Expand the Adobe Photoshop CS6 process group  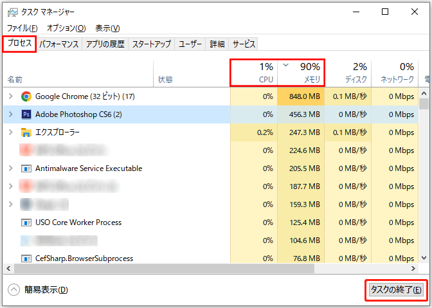[x=11, y=114]
